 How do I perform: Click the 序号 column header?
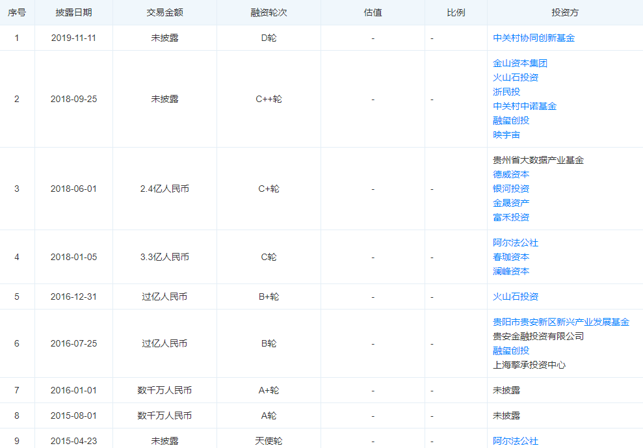(x=17, y=13)
